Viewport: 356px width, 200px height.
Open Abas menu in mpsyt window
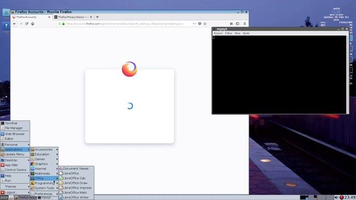click(238, 33)
